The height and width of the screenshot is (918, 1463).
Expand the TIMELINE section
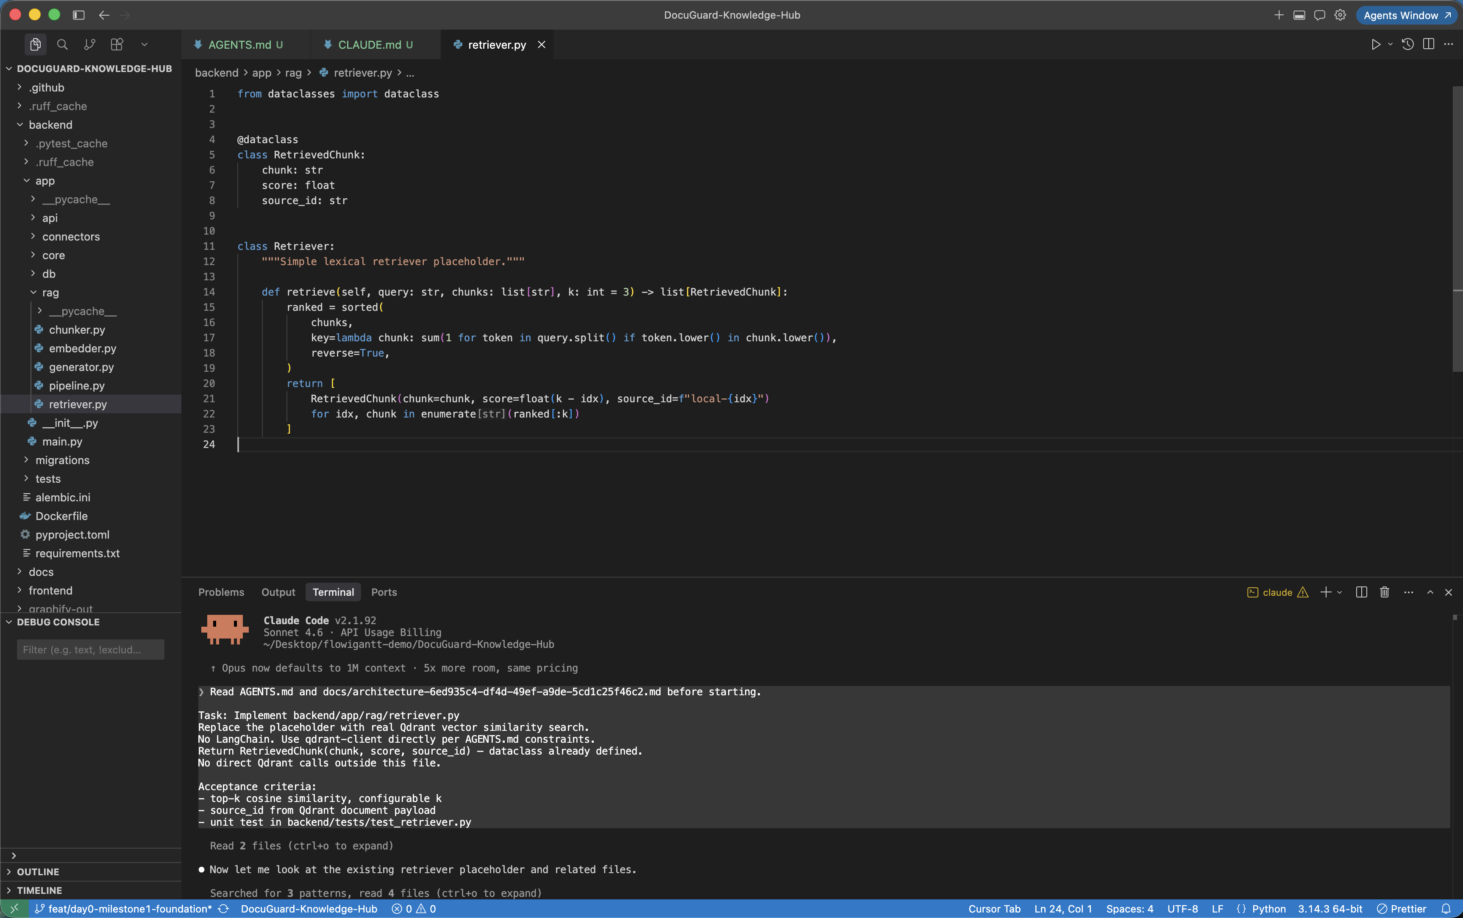click(x=91, y=890)
